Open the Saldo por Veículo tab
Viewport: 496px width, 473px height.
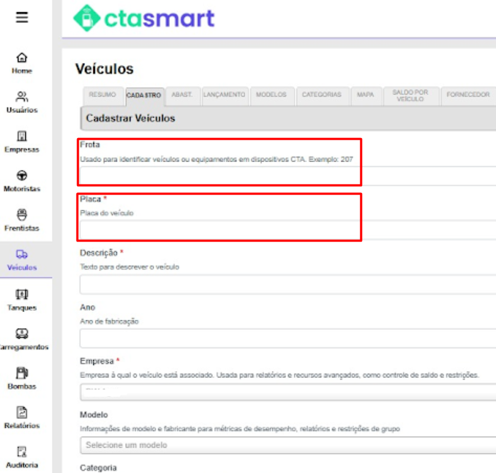pos(410,96)
